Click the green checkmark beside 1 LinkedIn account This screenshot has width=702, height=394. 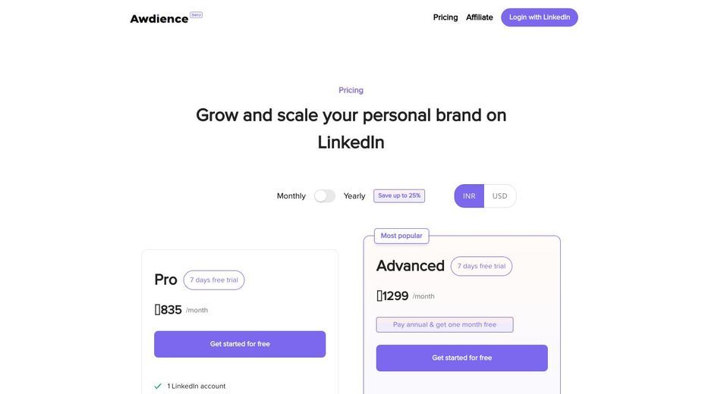(158, 386)
